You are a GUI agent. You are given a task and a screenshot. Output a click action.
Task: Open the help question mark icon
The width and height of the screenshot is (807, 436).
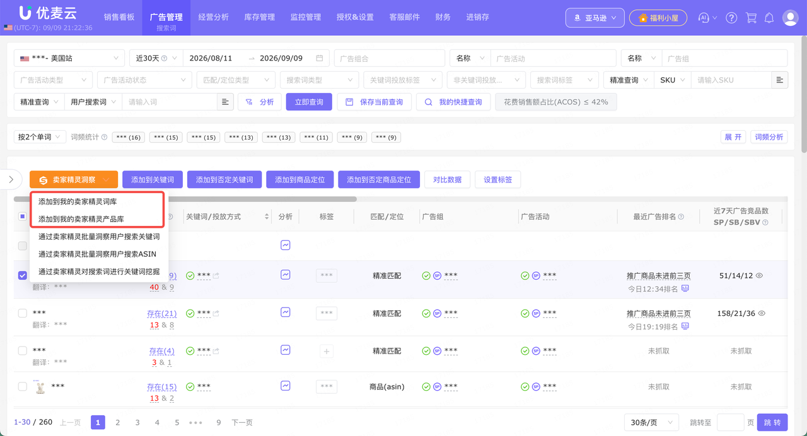[731, 18]
